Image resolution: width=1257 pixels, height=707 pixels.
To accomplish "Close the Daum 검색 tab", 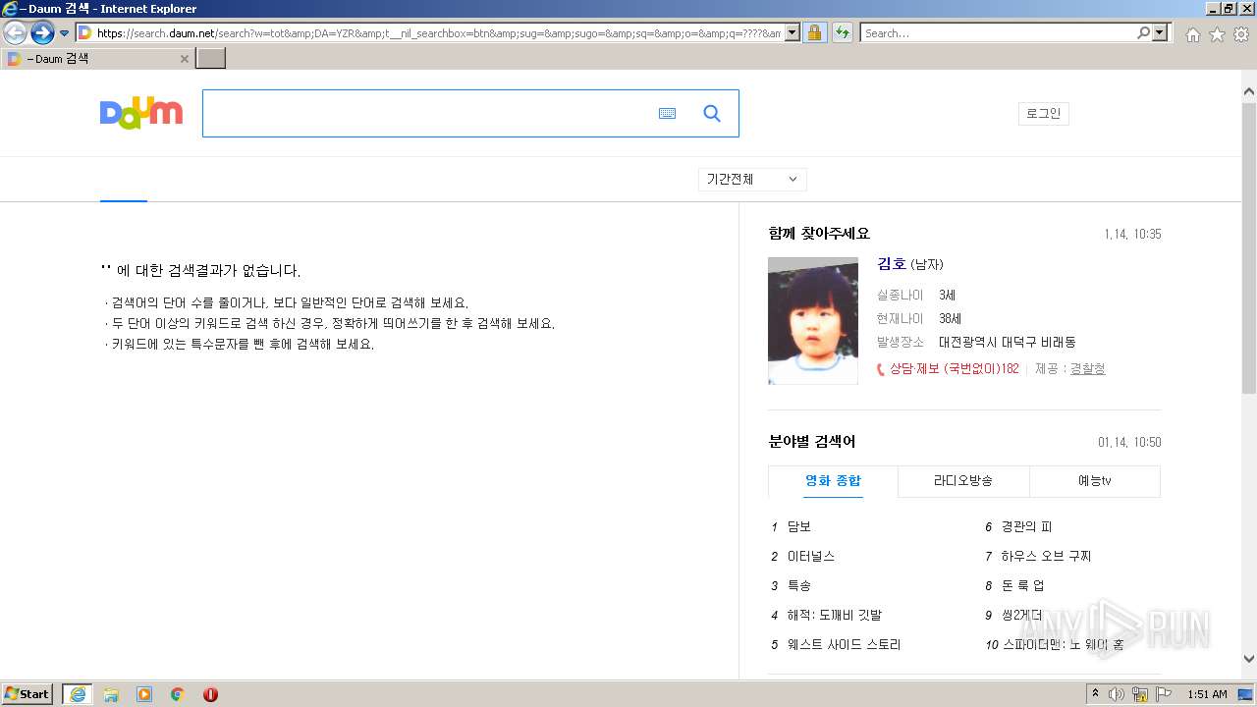I will (x=184, y=59).
